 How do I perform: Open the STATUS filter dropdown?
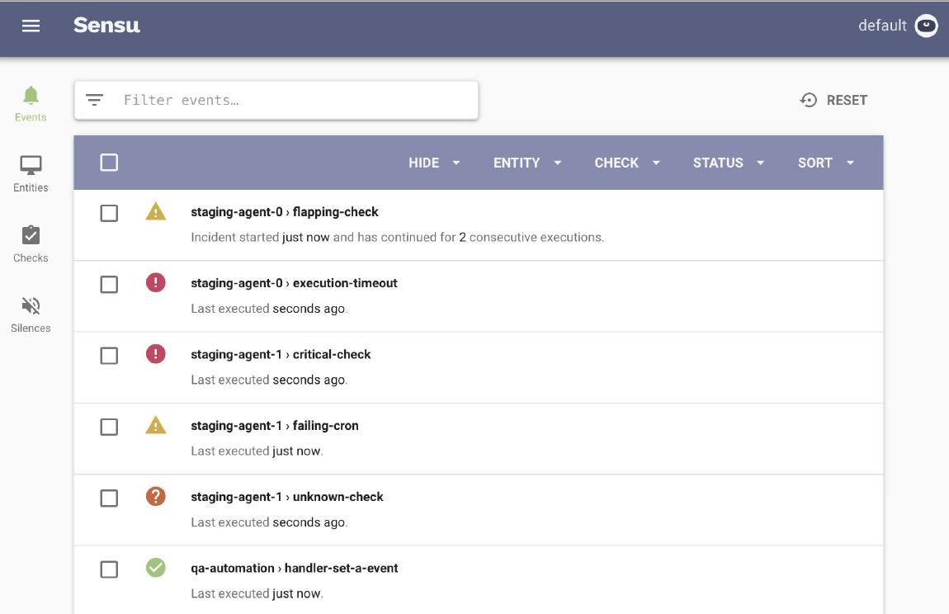pos(728,163)
